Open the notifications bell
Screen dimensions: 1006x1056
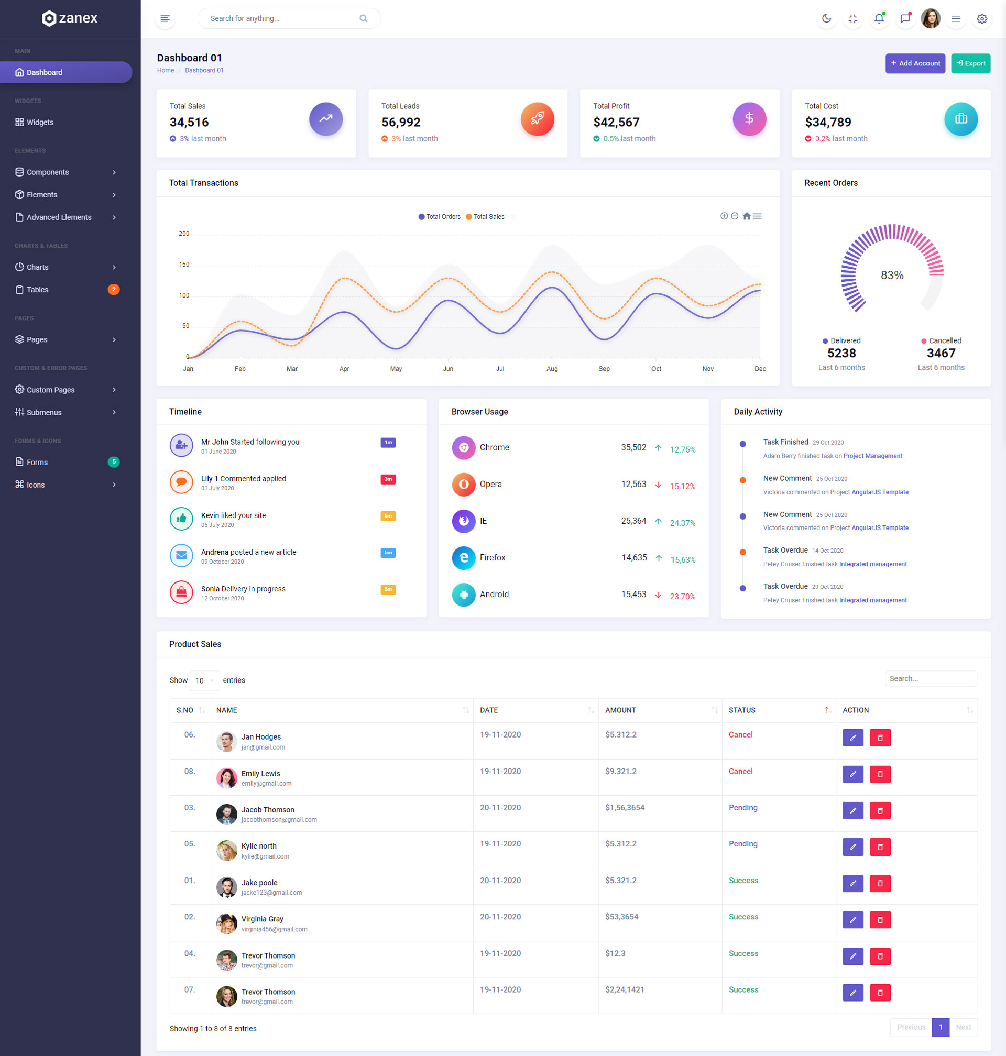click(878, 19)
